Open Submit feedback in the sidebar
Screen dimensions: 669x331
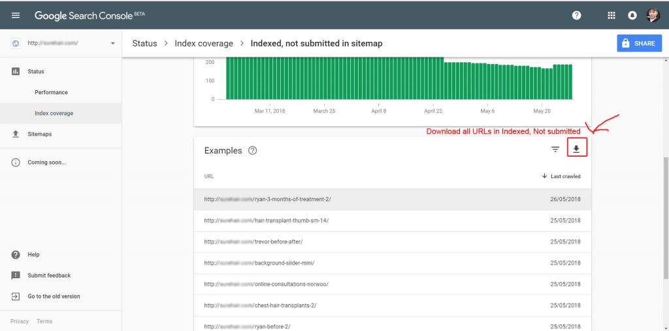[x=49, y=276]
